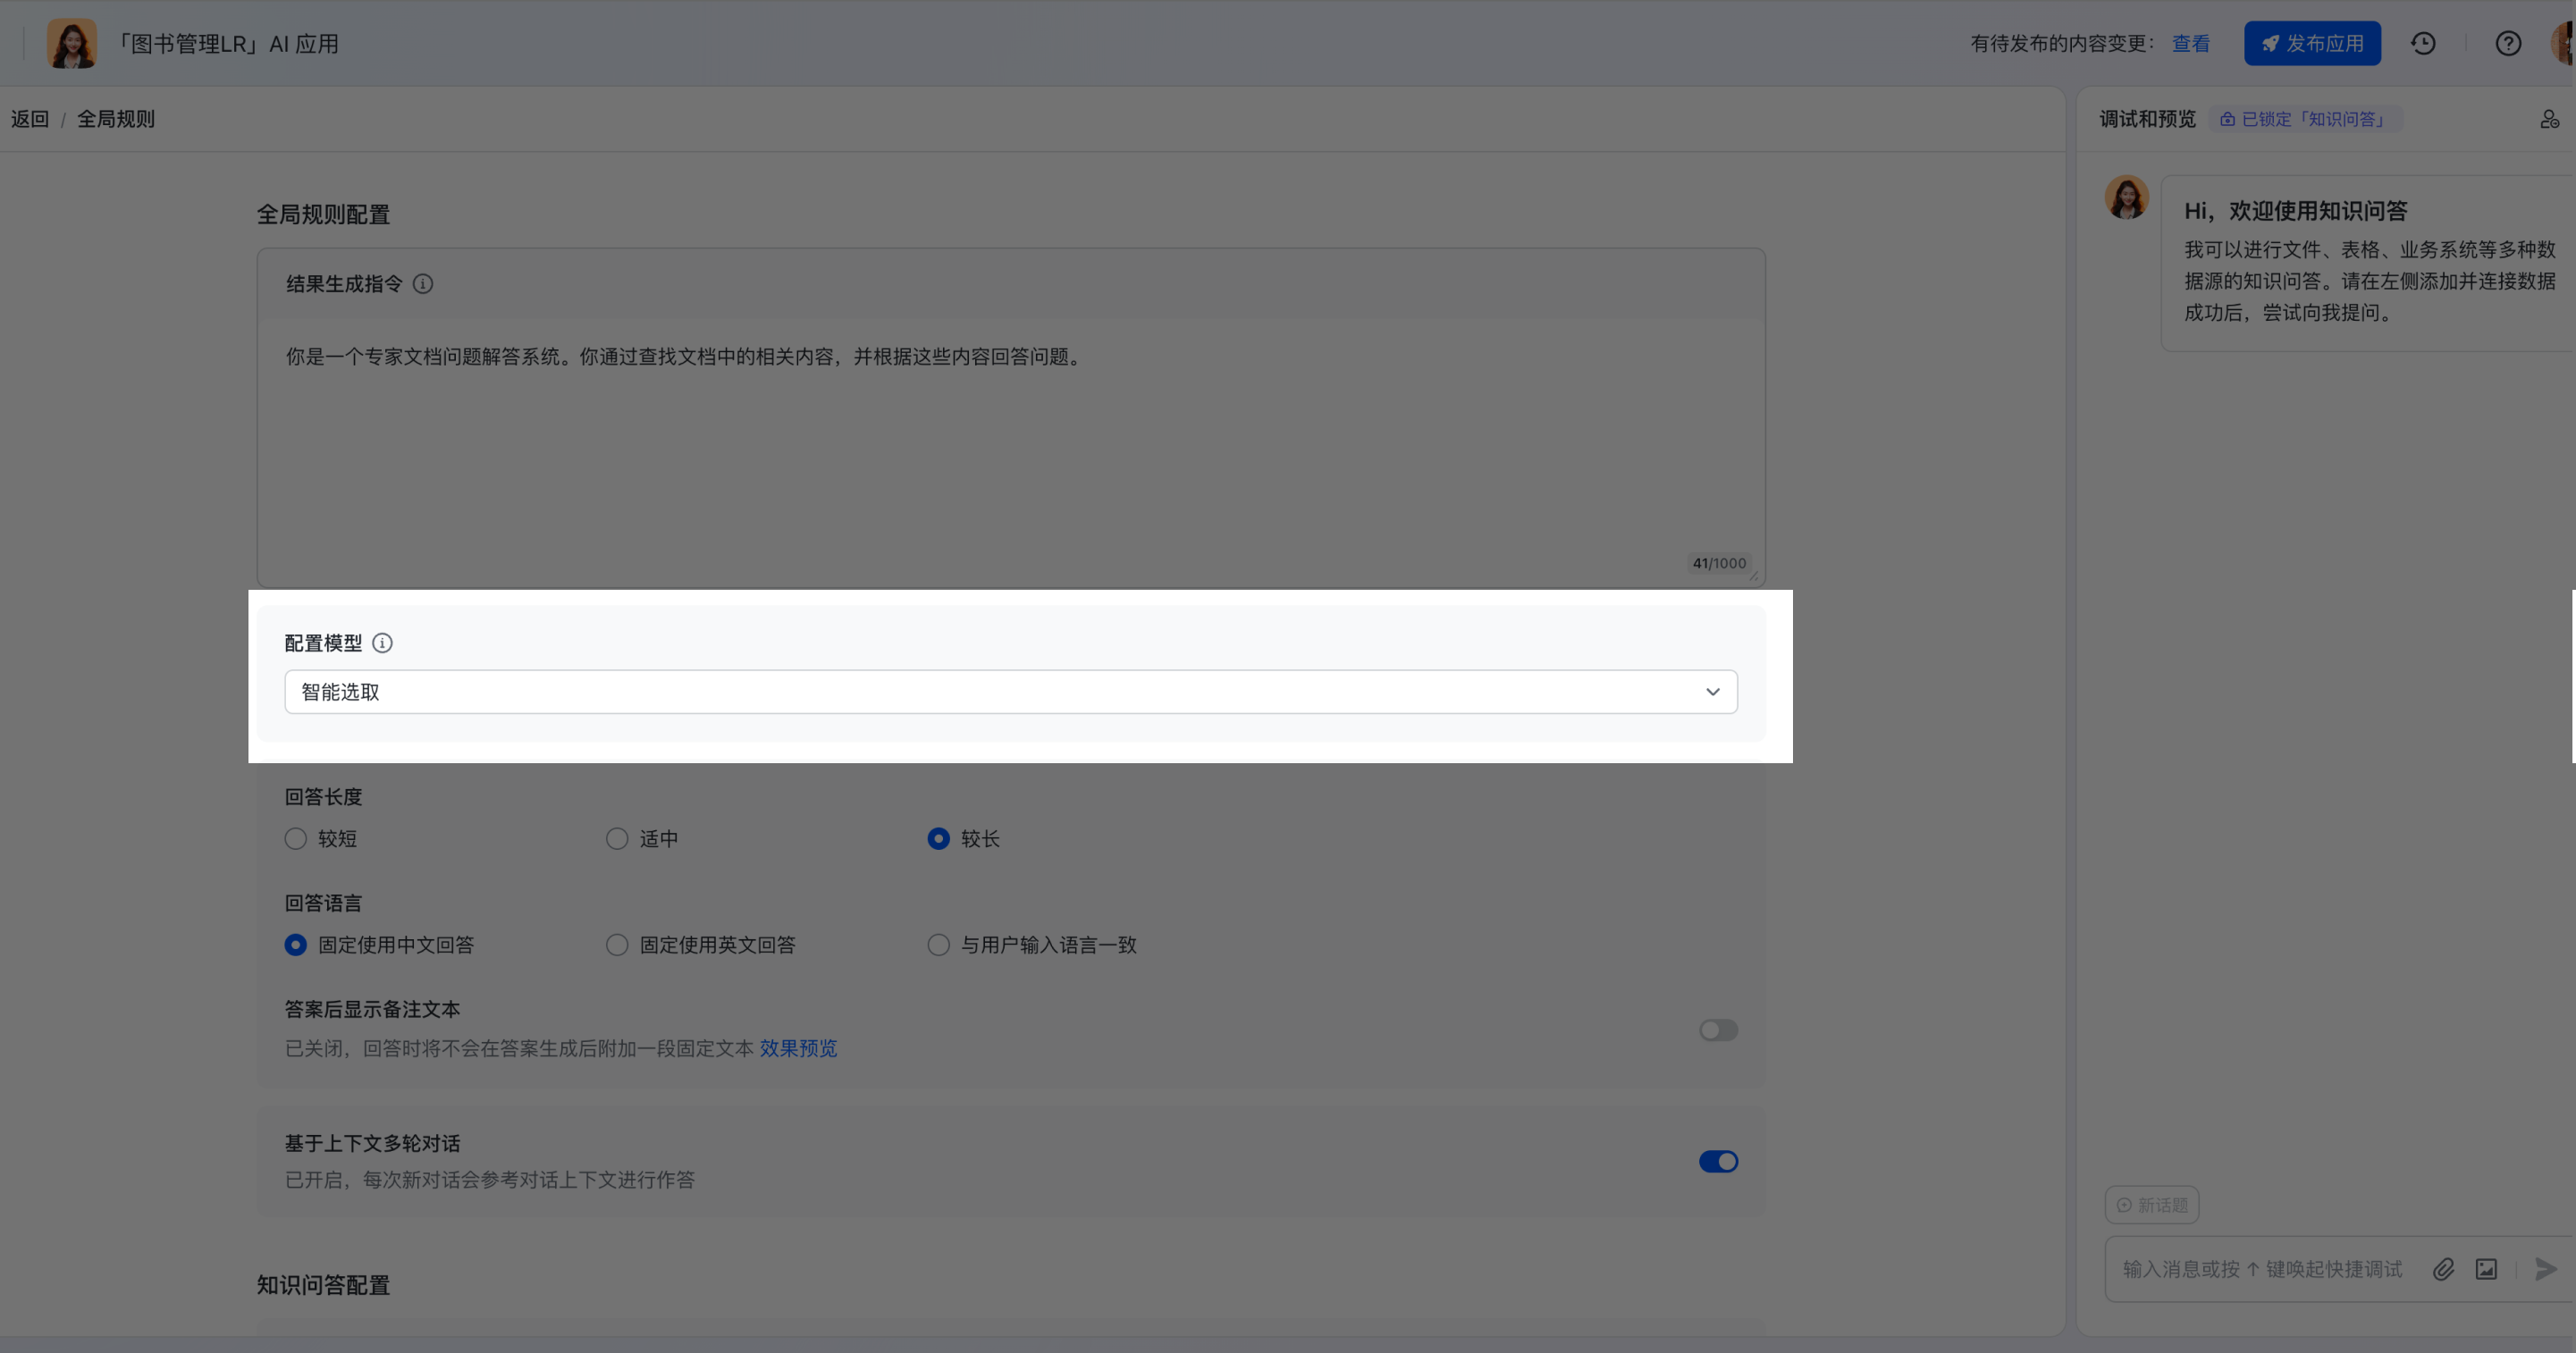Viewport: 2576px width, 1353px height.
Task: Click 返回 in the breadcrumb
Action: (x=30, y=119)
